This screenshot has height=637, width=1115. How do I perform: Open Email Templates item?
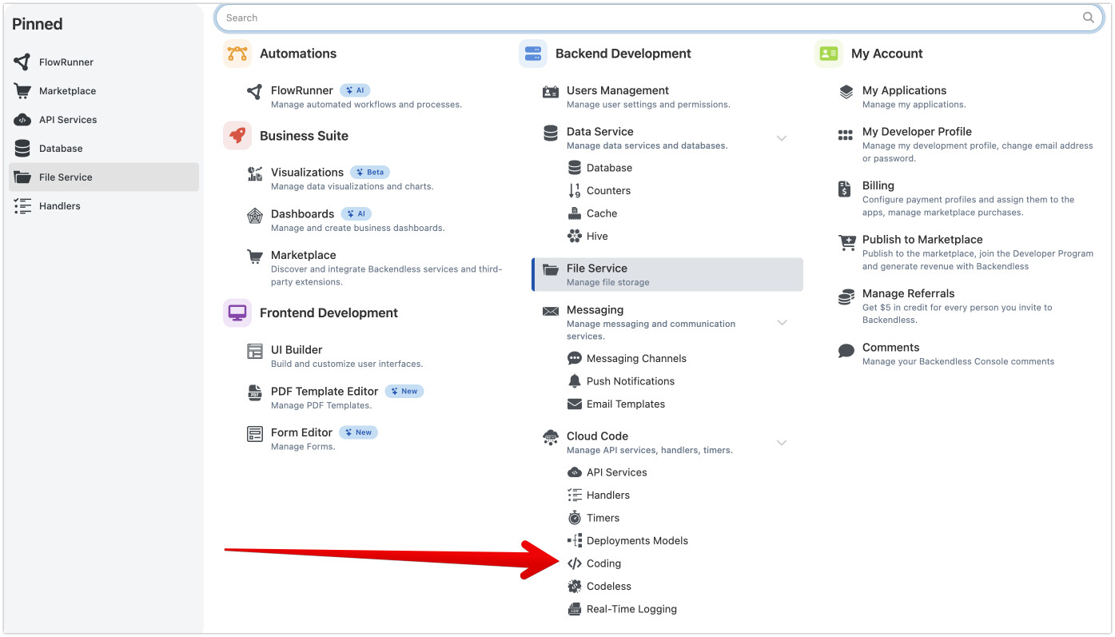(x=626, y=404)
